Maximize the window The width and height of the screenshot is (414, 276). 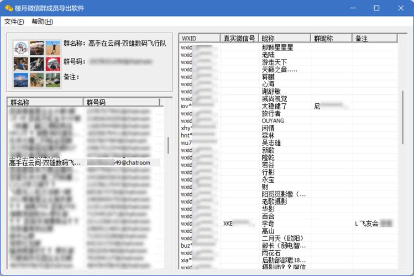click(376, 8)
